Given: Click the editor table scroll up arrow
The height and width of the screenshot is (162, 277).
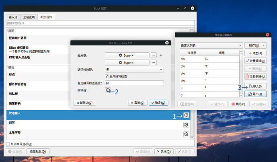Looking at the screenshot, I should pyautogui.click(x=241, y=52).
